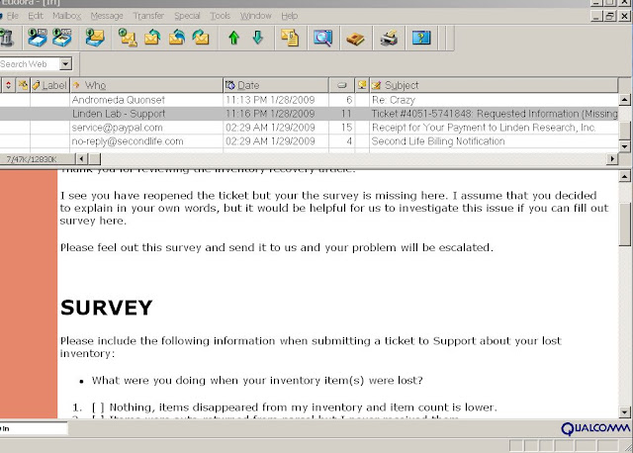Click the Reply All toolbar icon
The image size is (633, 453).
click(x=177, y=38)
